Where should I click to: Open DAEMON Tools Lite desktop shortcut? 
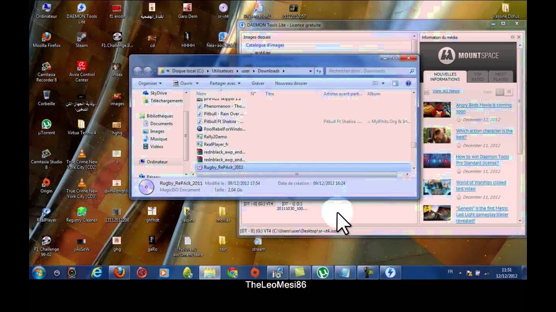pyautogui.click(x=82, y=13)
